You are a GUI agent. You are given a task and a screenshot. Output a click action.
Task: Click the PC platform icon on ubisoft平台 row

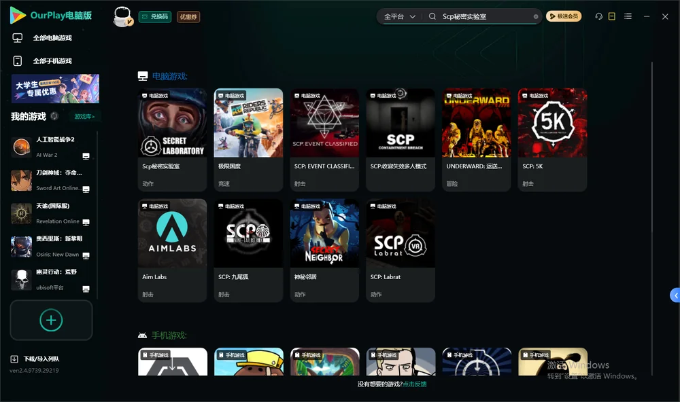point(86,289)
